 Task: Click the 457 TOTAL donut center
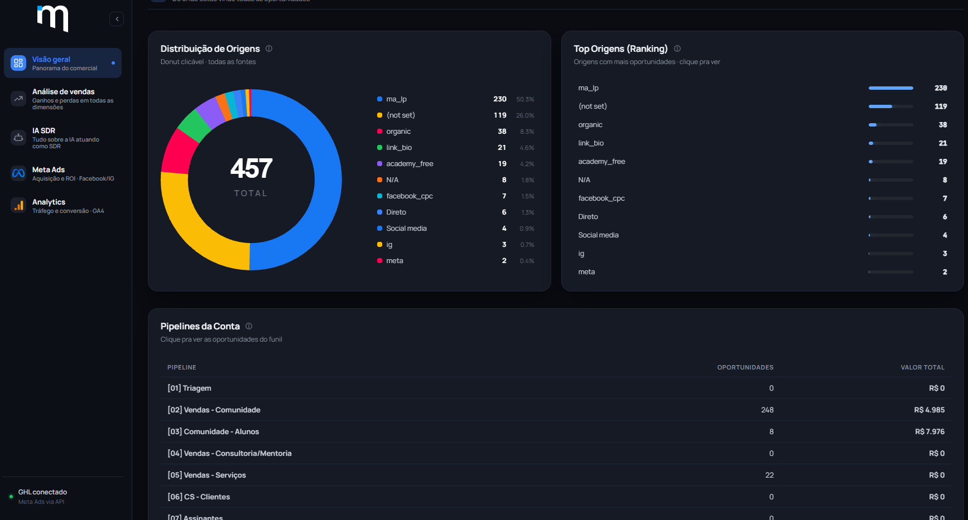251,177
